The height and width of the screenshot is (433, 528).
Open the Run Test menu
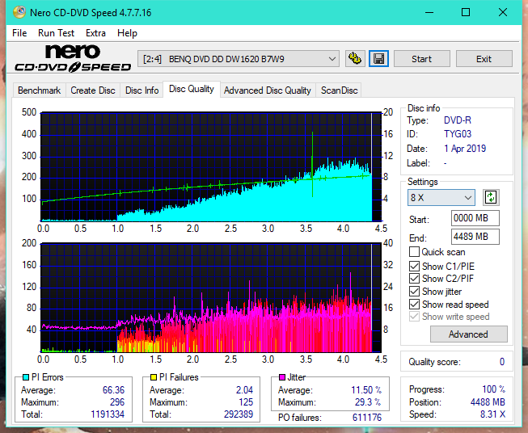(56, 33)
